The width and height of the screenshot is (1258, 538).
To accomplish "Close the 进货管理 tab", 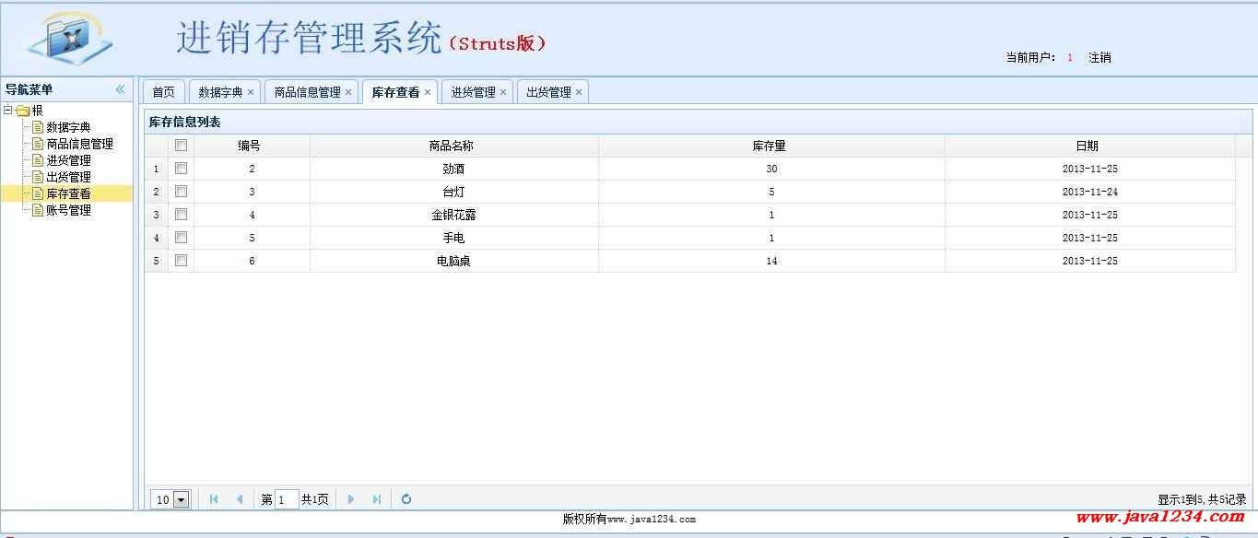I will 503,92.
